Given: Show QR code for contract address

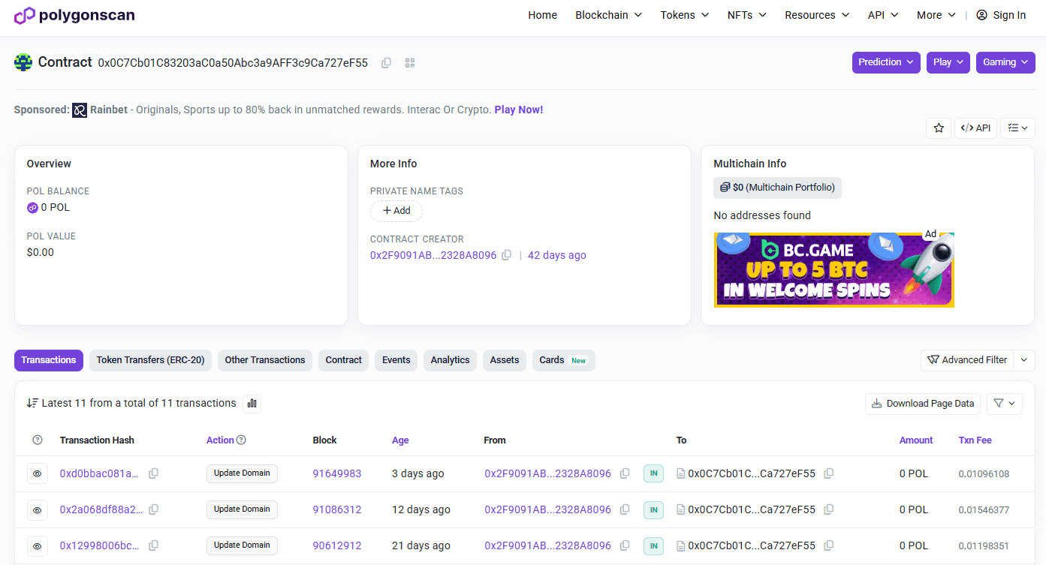Looking at the screenshot, I should pos(410,63).
